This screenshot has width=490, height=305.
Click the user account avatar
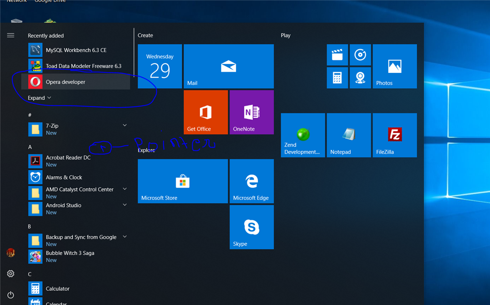[11, 252]
